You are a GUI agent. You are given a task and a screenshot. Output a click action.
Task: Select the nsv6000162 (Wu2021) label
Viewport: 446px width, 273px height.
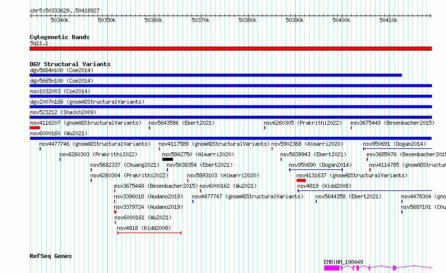click(228, 186)
